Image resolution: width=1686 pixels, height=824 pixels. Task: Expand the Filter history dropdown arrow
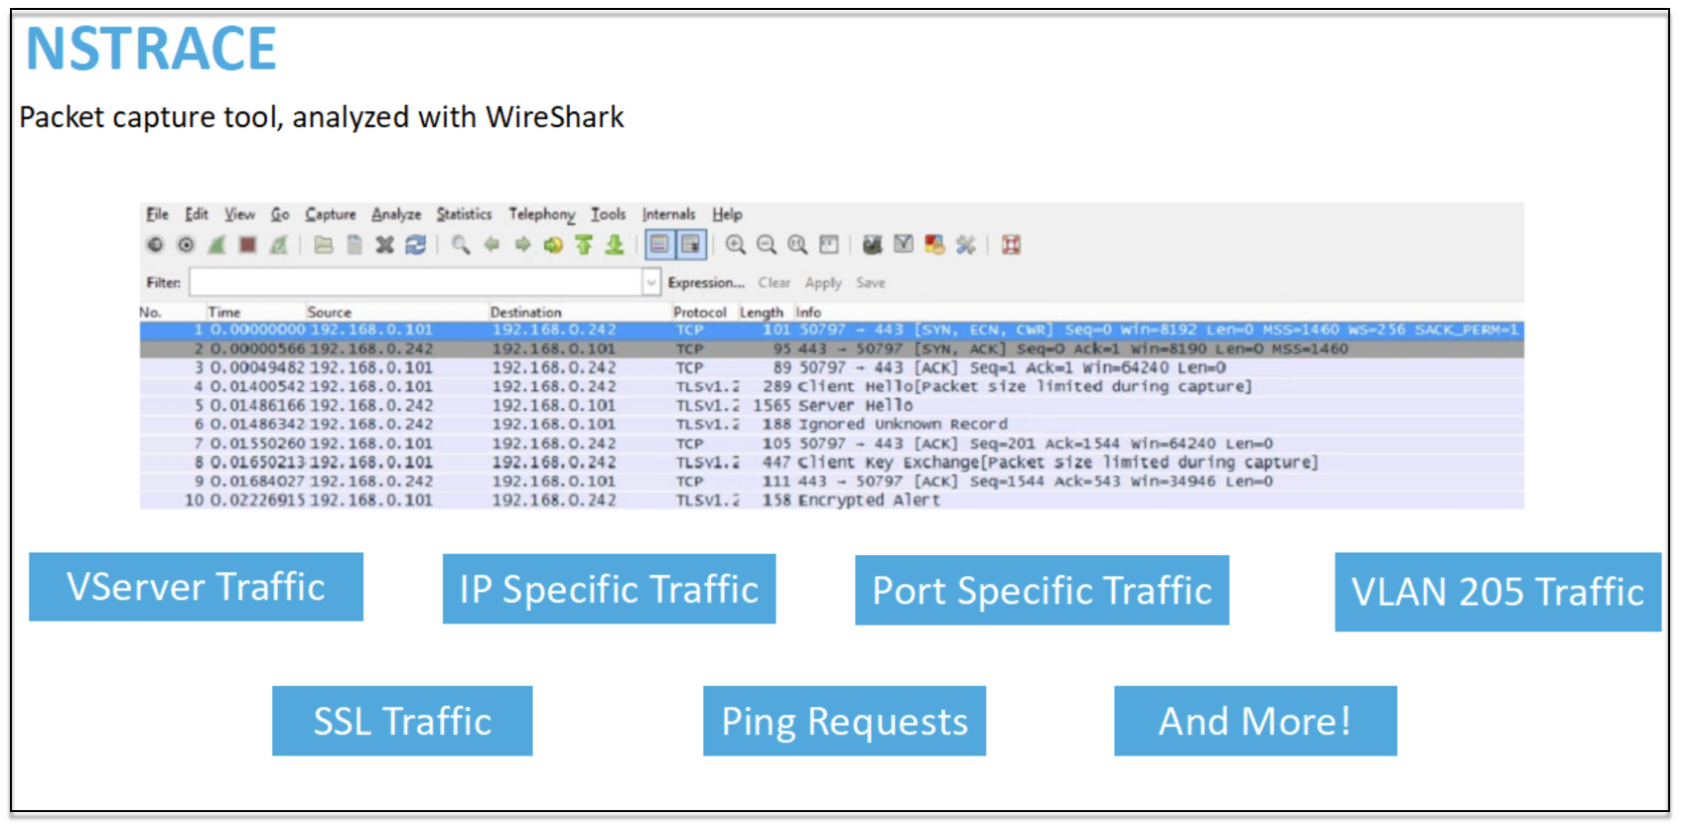651,283
